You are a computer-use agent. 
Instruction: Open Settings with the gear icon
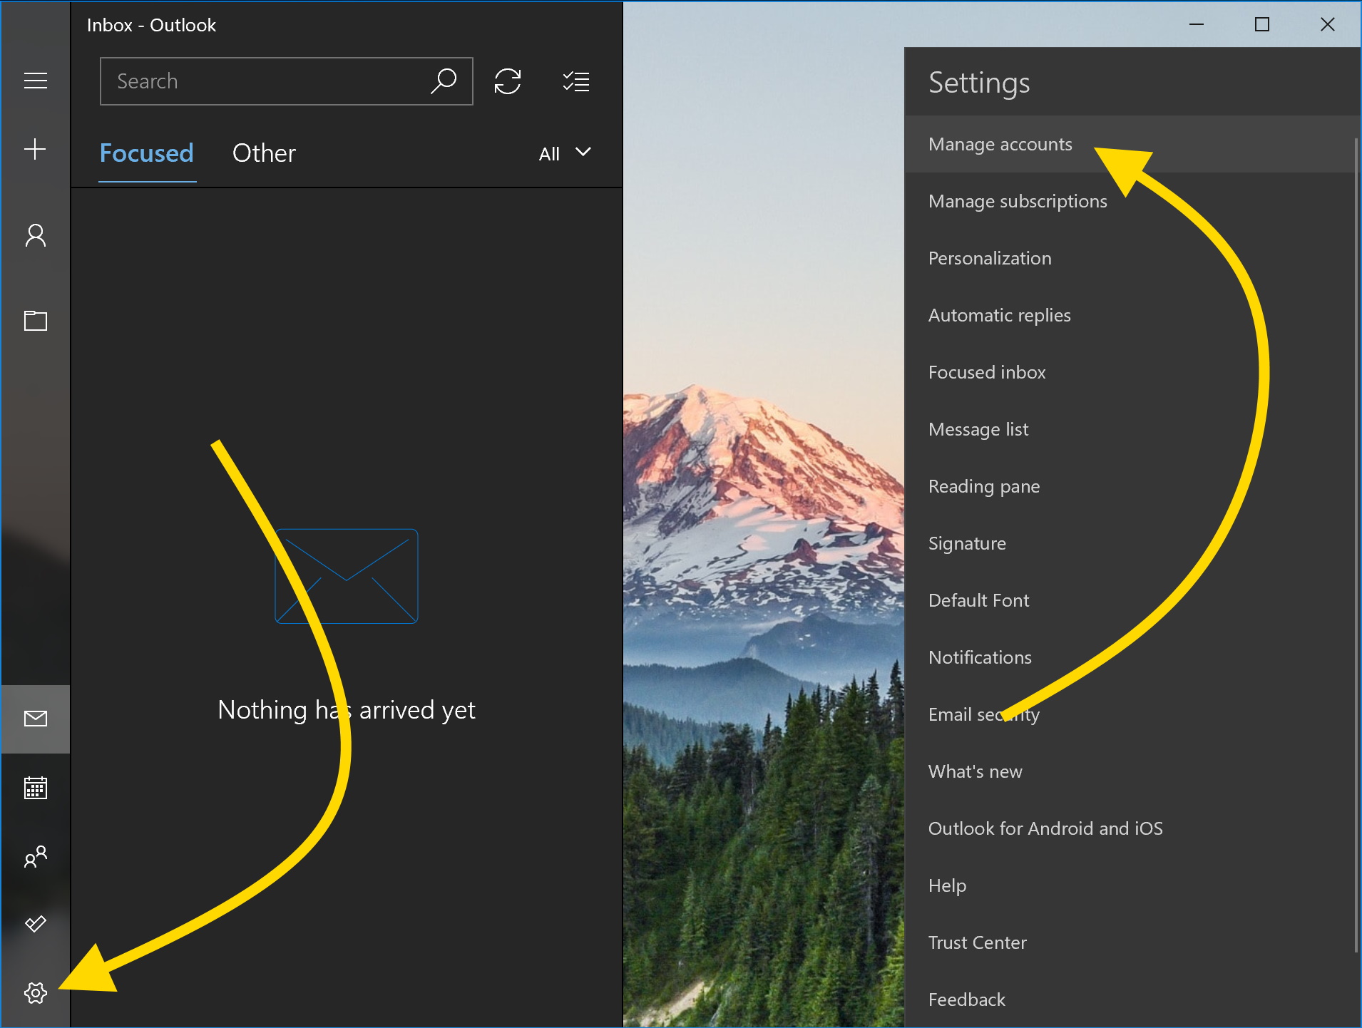35,992
